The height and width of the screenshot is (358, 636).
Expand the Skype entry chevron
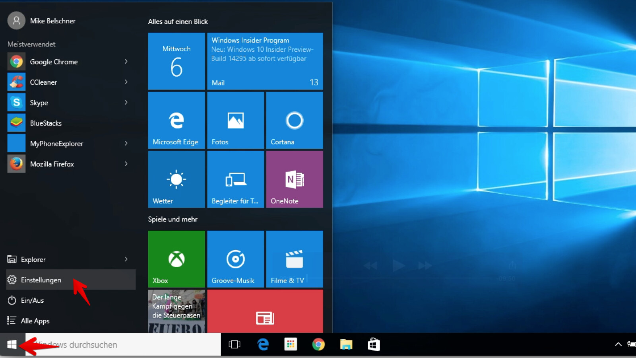click(126, 102)
